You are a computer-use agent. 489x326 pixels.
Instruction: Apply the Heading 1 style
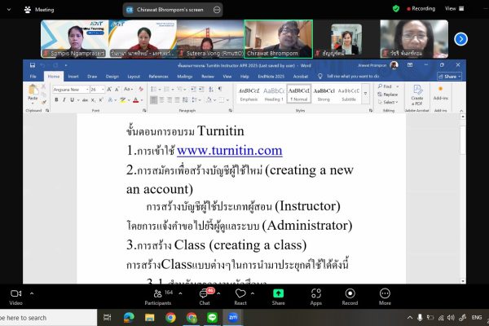pyautogui.click(x=274, y=95)
